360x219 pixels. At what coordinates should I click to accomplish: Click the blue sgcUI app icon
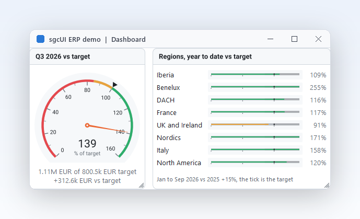point(40,39)
